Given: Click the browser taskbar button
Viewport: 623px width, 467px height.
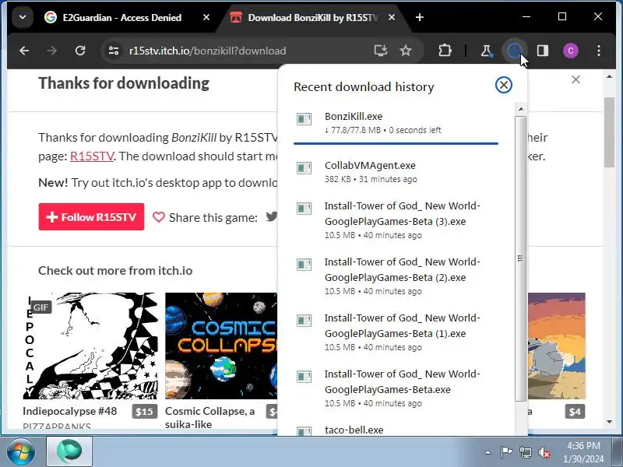Looking at the screenshot, I should [x=69, y=451].
